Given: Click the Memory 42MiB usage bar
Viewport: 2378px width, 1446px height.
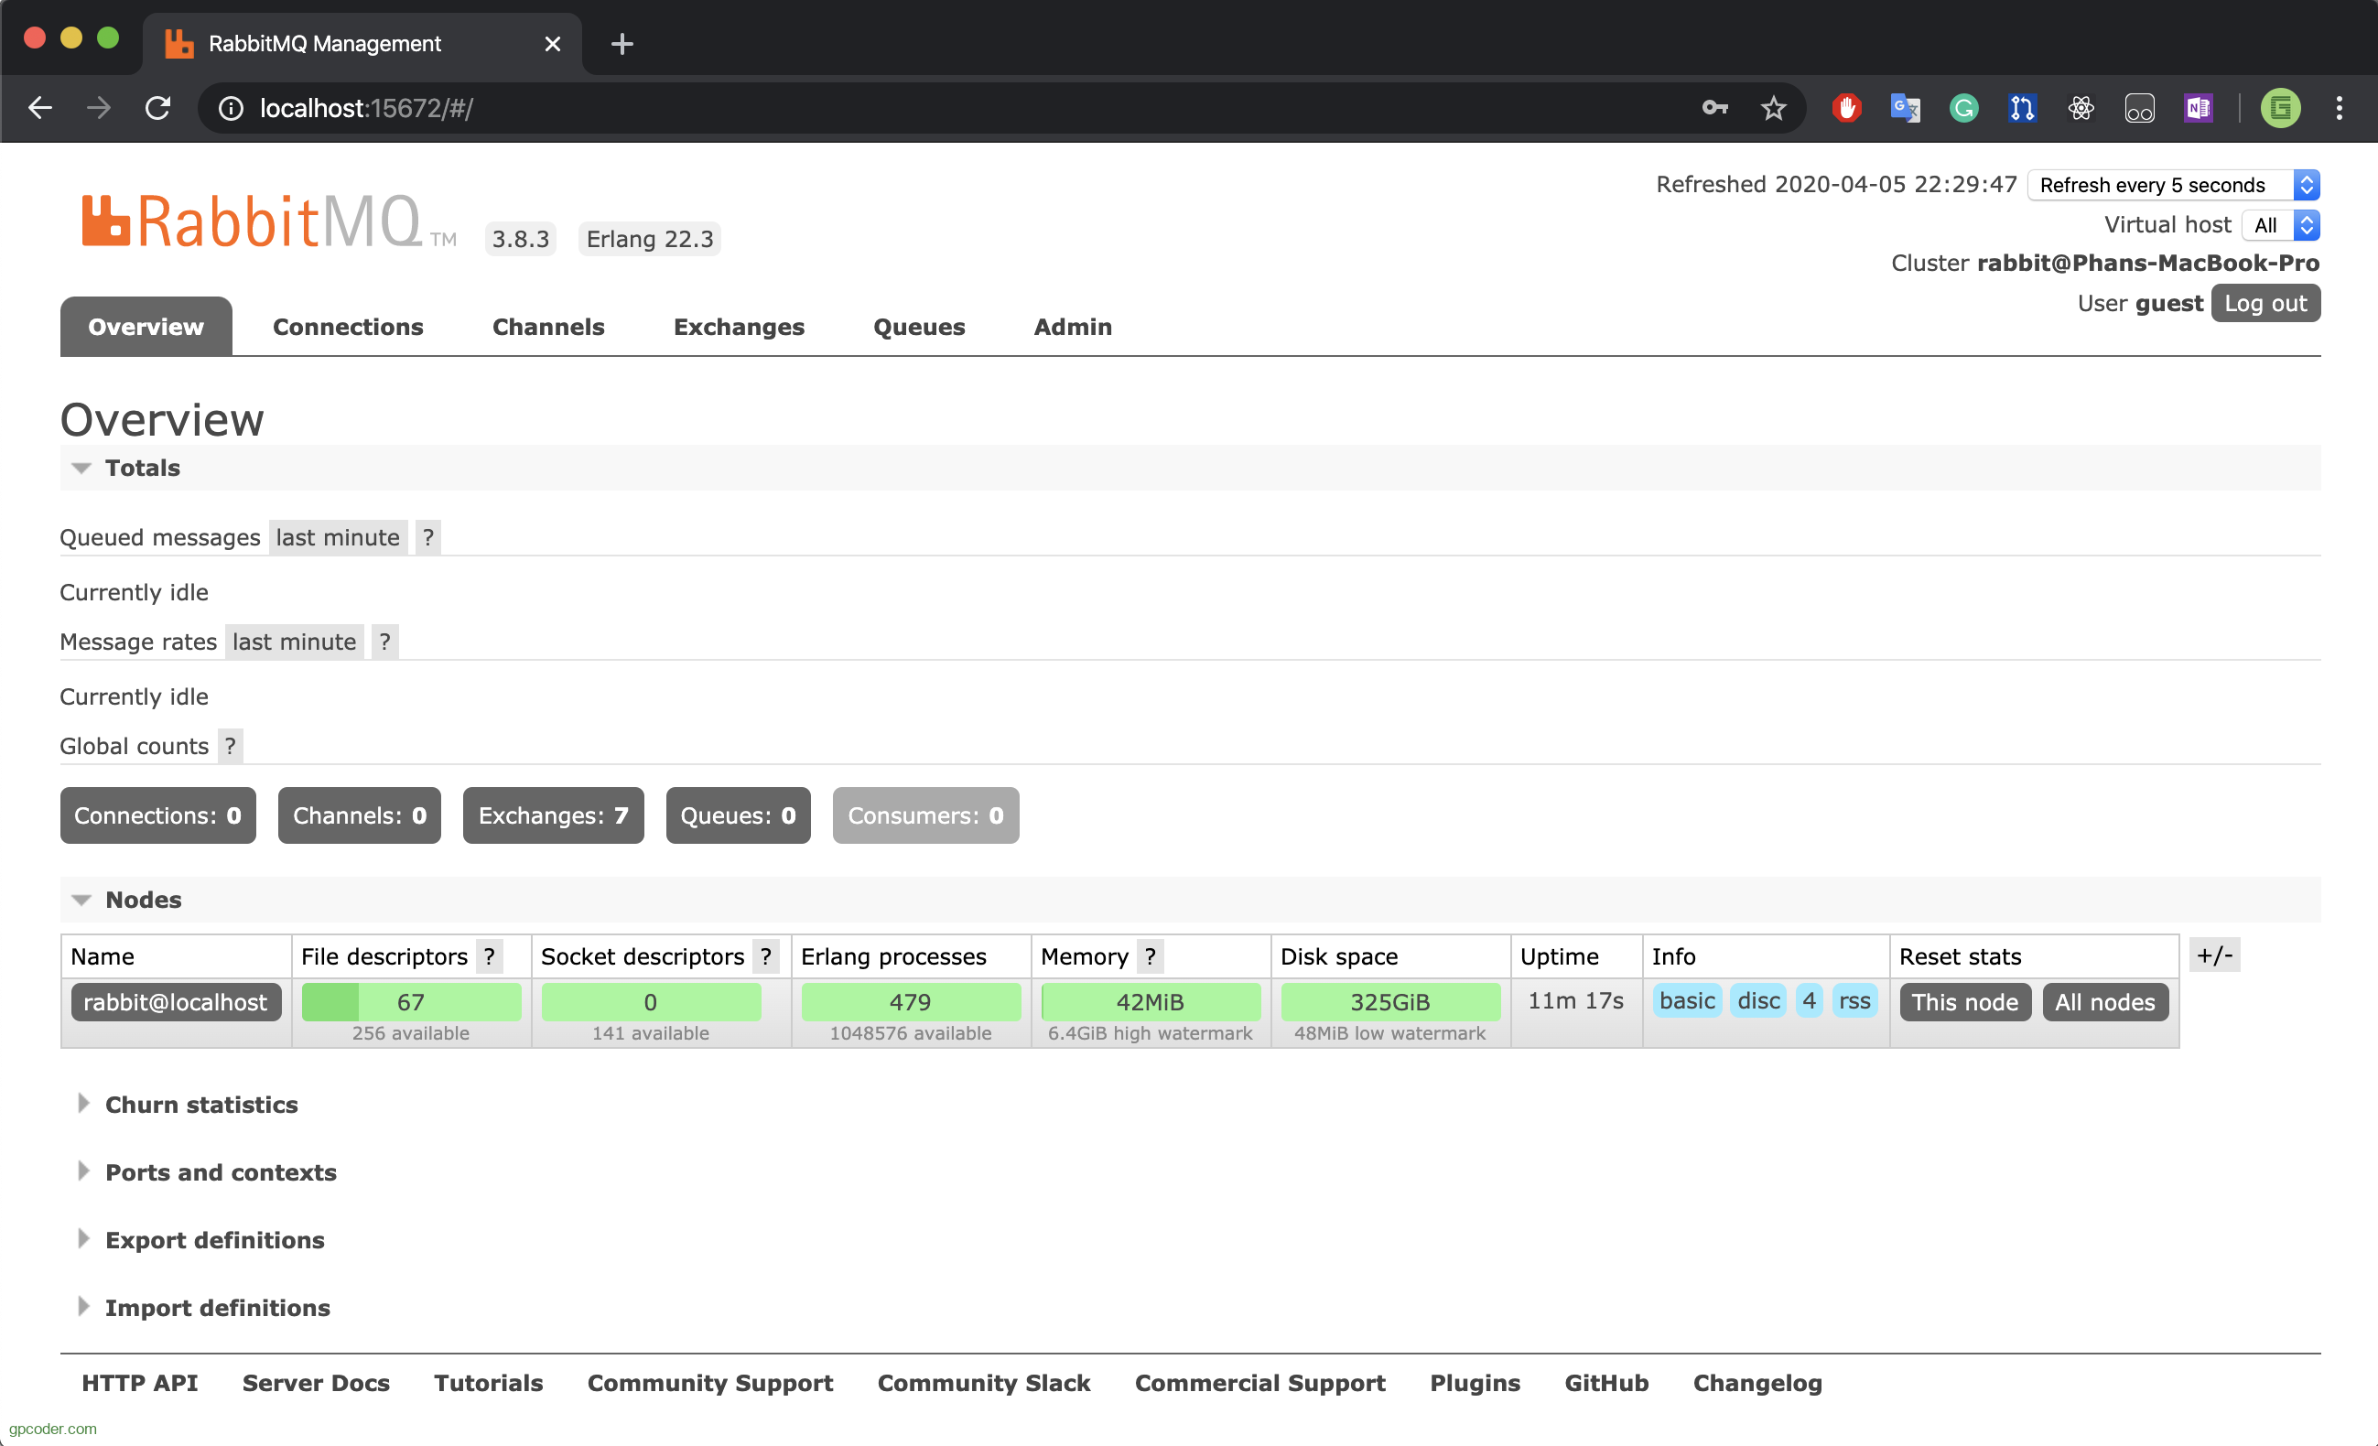Looking at the screenshot, I should click(1151, 1001).
